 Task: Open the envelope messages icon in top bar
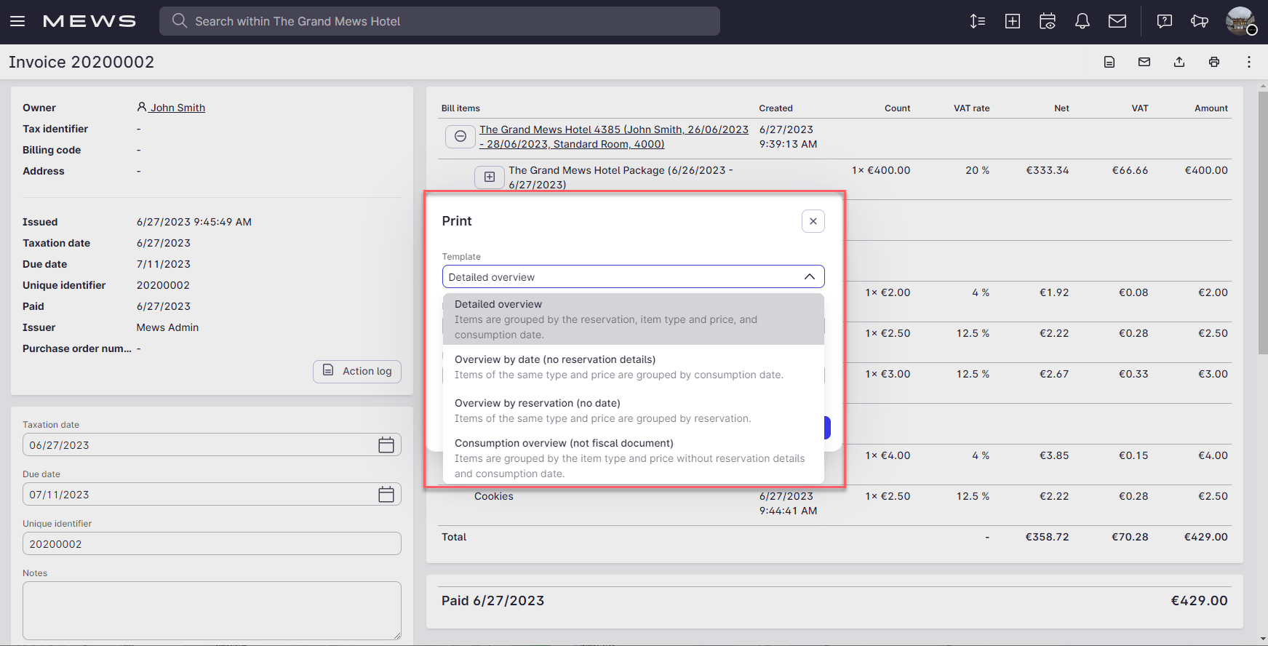tap(1117, 21)
